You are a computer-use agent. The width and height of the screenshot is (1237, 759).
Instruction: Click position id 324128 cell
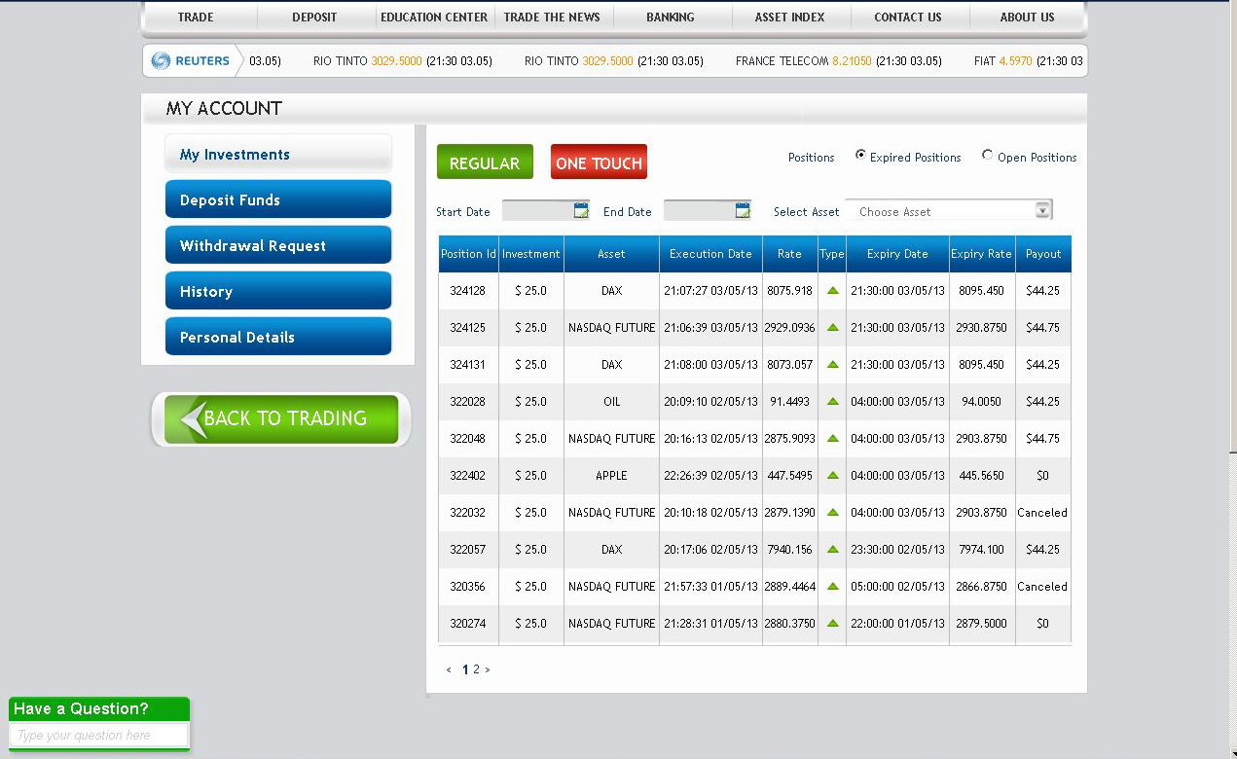pos(468,291)
